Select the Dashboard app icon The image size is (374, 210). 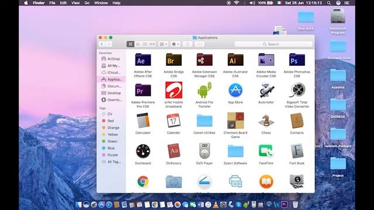coord(143,151)
